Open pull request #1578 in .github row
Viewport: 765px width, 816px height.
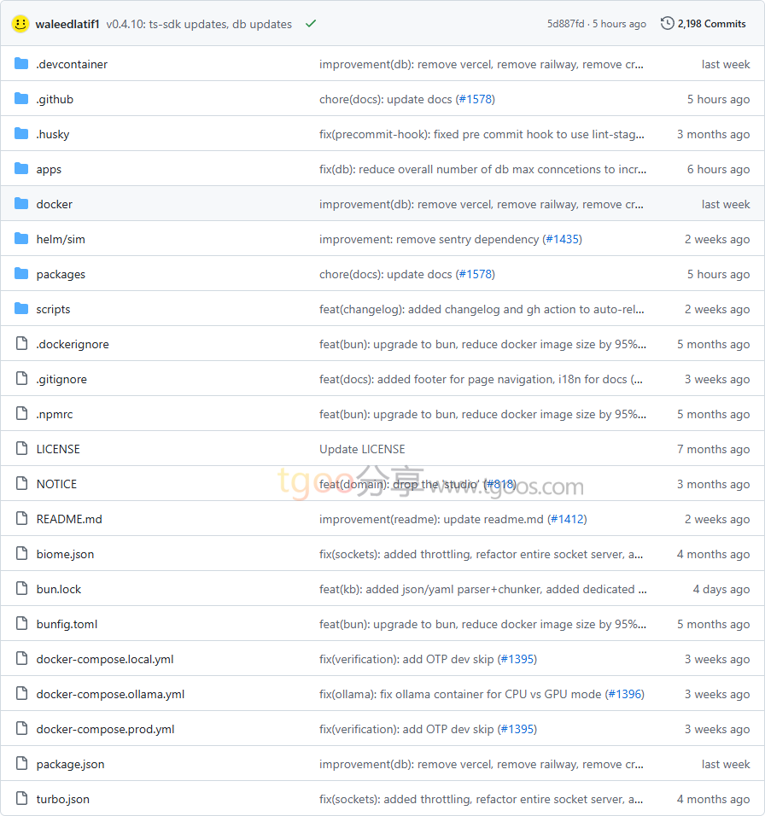coord(475,99)
